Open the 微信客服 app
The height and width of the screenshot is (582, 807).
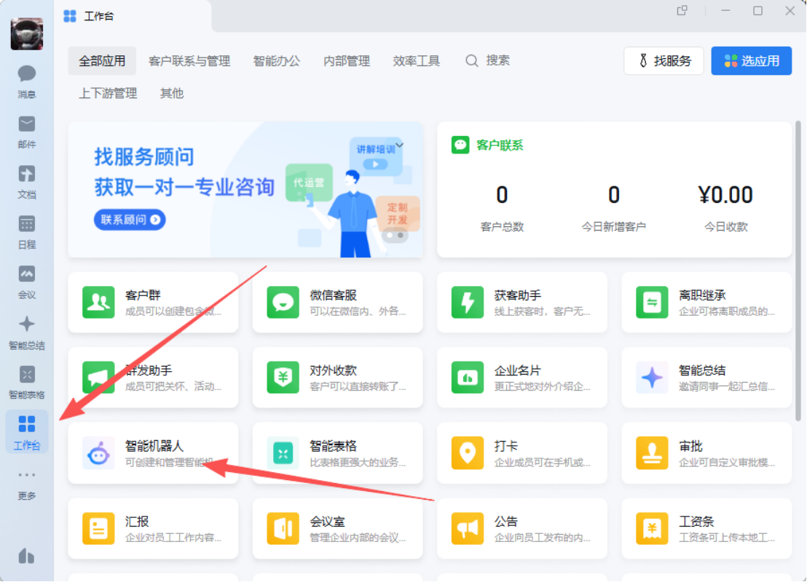point(337,301)
